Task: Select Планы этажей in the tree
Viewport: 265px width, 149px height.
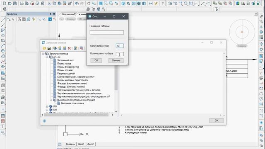Action: click(65, 70)
